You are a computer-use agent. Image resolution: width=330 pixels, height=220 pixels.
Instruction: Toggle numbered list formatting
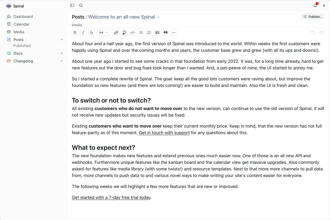click(149, 32)
